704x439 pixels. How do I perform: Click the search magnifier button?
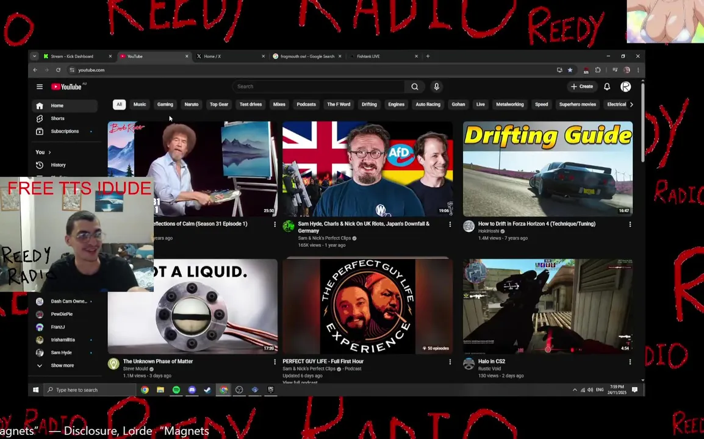pyautogui.click(x=415, y=87)
